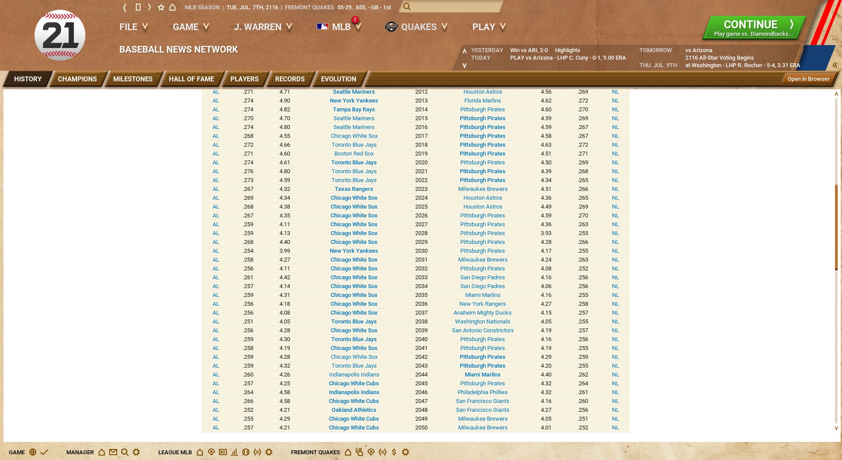Open League MLB statistics chart icon

pyautogui.click(x=234, y=452)
